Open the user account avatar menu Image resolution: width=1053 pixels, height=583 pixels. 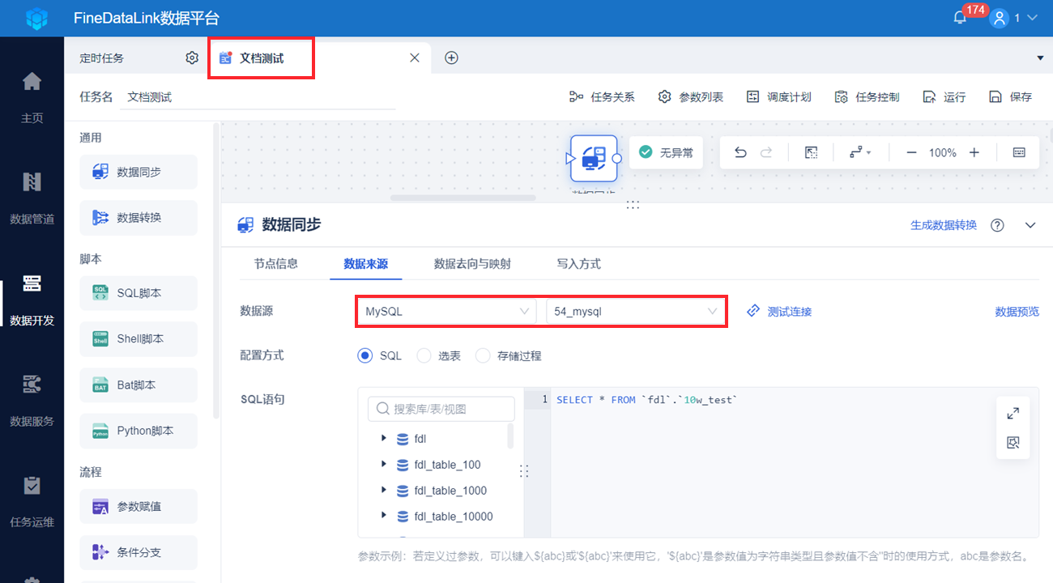pyautogui.click(x=1000, y=18)
